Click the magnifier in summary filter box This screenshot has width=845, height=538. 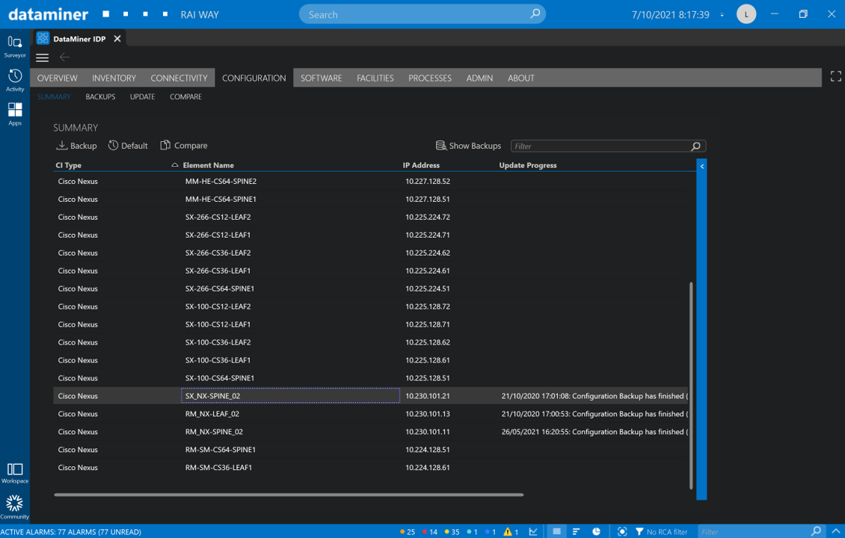tap(695, 146)
